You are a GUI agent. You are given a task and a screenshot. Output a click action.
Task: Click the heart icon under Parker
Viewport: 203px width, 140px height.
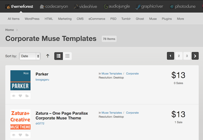pyautogui.click(x=20, y=96)
